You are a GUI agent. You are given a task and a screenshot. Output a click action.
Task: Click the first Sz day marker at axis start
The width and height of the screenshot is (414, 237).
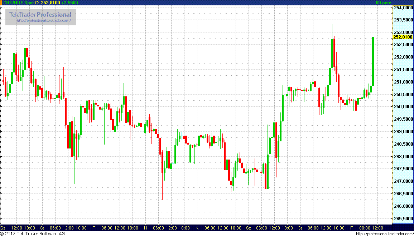click(3, 228)
